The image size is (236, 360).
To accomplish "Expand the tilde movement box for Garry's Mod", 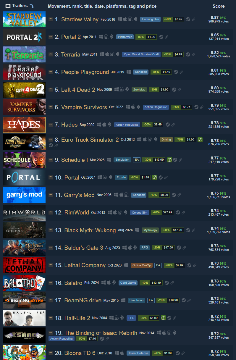I will point(51,195).
